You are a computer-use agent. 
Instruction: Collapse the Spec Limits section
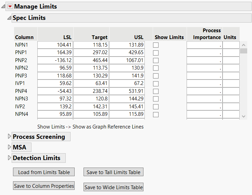click(9, 18)
